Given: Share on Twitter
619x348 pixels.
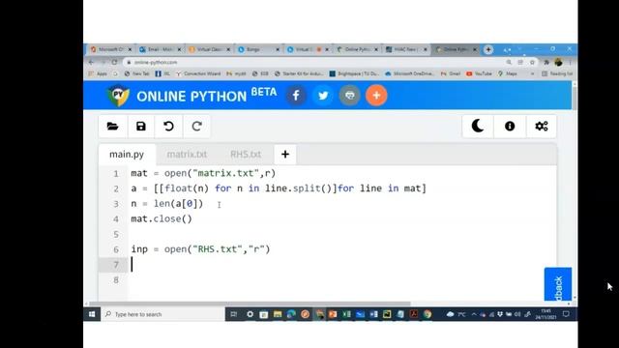Looking at the screenshot, I should [323, 96].
